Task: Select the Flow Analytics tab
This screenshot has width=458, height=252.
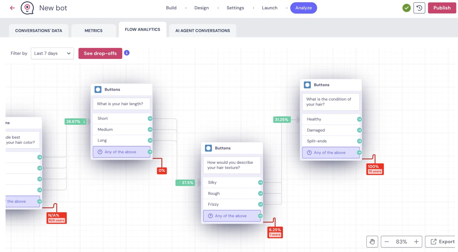Action: [143, 29]
